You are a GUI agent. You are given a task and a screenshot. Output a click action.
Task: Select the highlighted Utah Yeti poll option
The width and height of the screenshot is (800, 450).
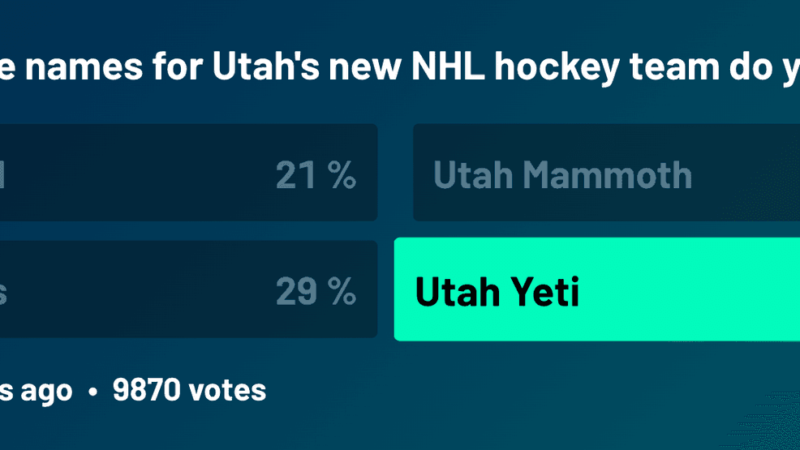click(596, 290)
